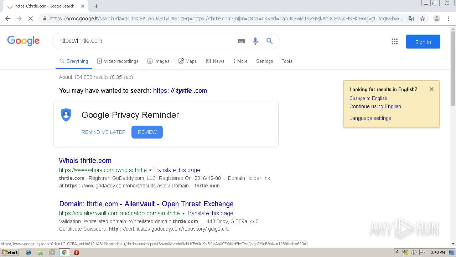
Task: Open the Whois thrtle.com result
Action: click(x=85, y=161)
